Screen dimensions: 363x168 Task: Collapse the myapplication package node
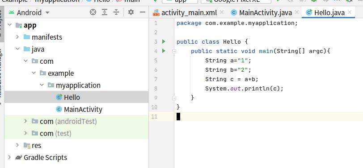pyautogui.click(x=42, y=85)
